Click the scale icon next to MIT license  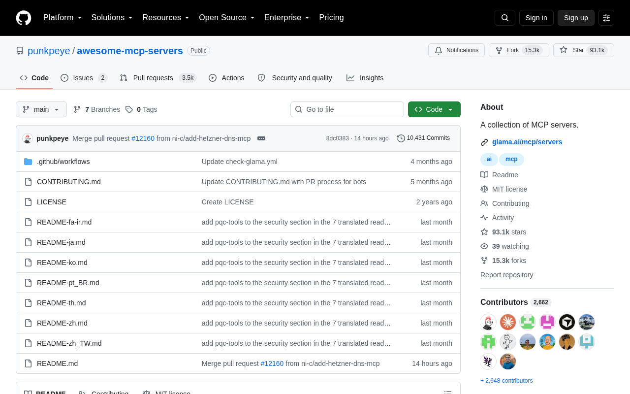[484, 189]
